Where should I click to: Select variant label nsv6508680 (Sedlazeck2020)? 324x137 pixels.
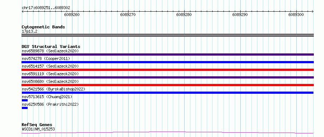click(x=50, y=81)
